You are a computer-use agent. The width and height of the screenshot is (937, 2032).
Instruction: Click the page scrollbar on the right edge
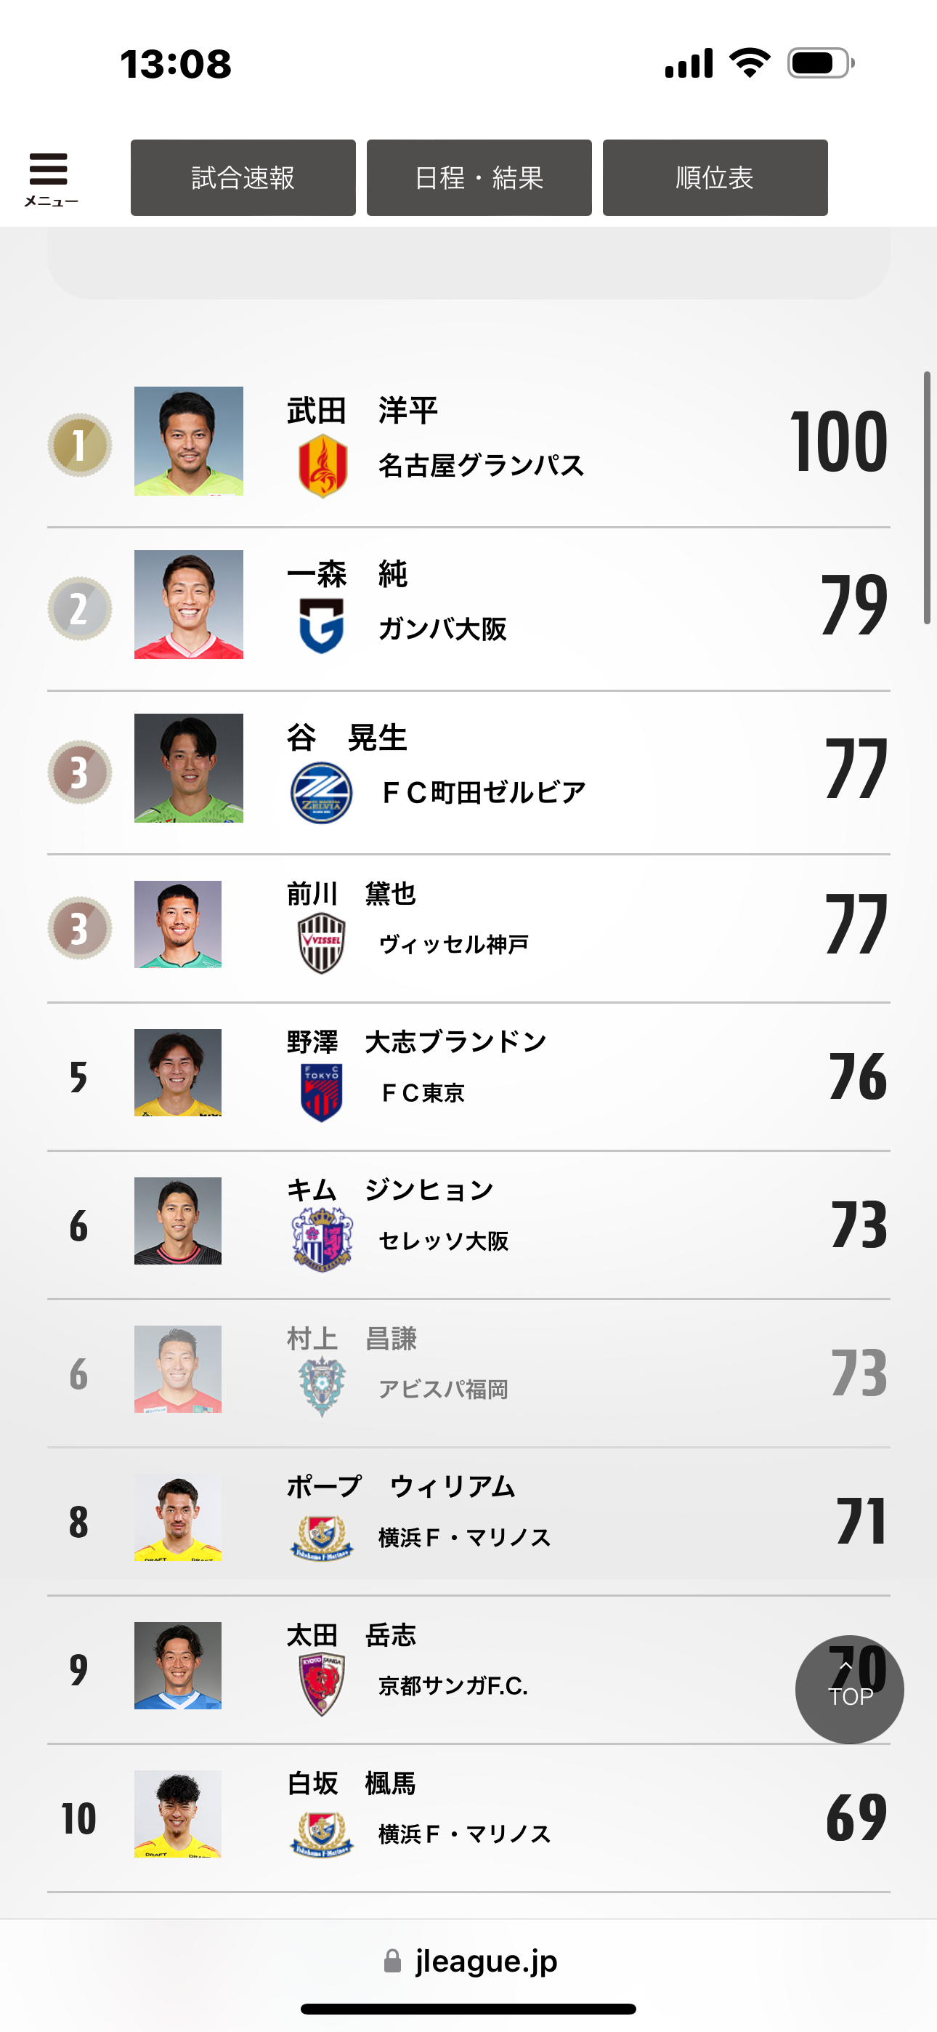(928, 497)
